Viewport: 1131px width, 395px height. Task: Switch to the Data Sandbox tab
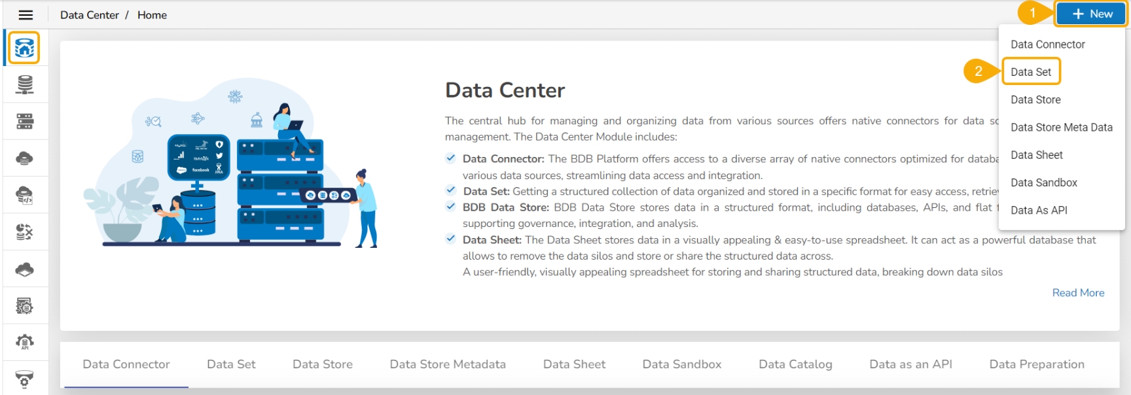point(681,364)
